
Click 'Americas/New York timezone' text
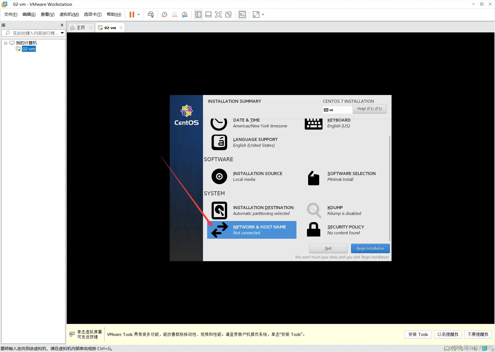pyautogui.click(x=260, y=126)
